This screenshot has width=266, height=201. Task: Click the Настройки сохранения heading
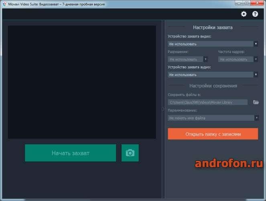pyautogui.click(x=213, y=86)
